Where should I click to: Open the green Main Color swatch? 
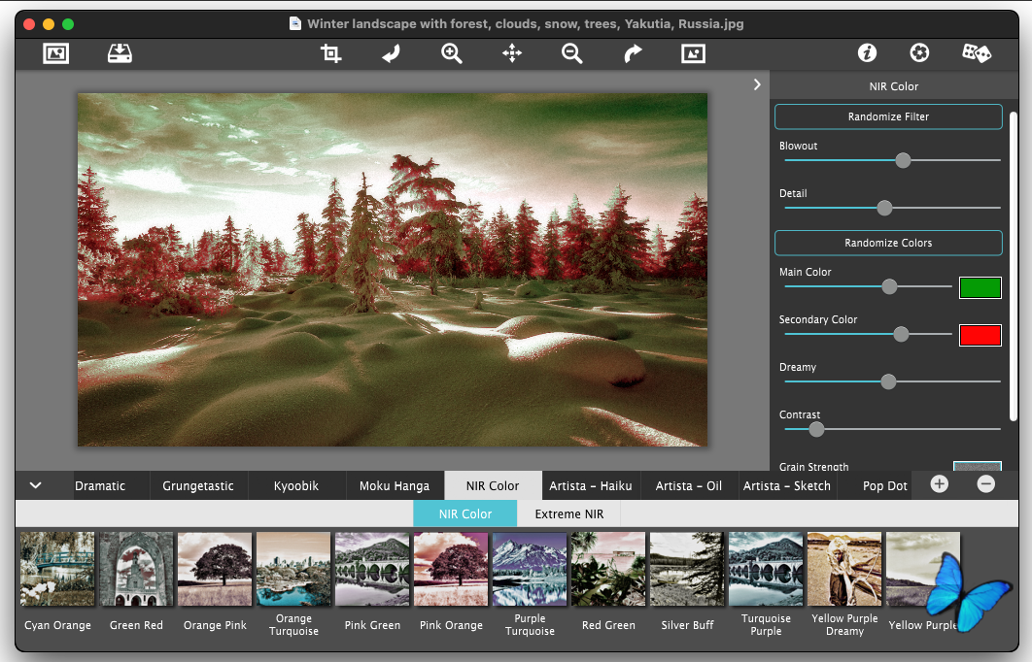(x=980, y=287)
